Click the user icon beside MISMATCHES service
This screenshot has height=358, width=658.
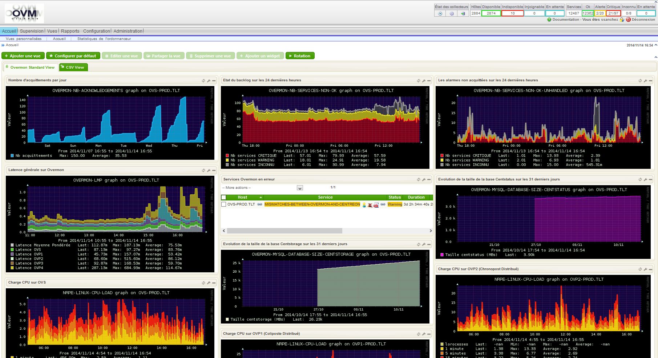(364, 205)
